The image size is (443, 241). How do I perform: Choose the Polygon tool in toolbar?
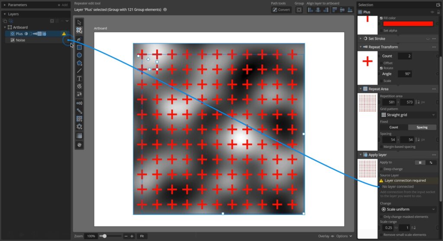tap(79, 63)
